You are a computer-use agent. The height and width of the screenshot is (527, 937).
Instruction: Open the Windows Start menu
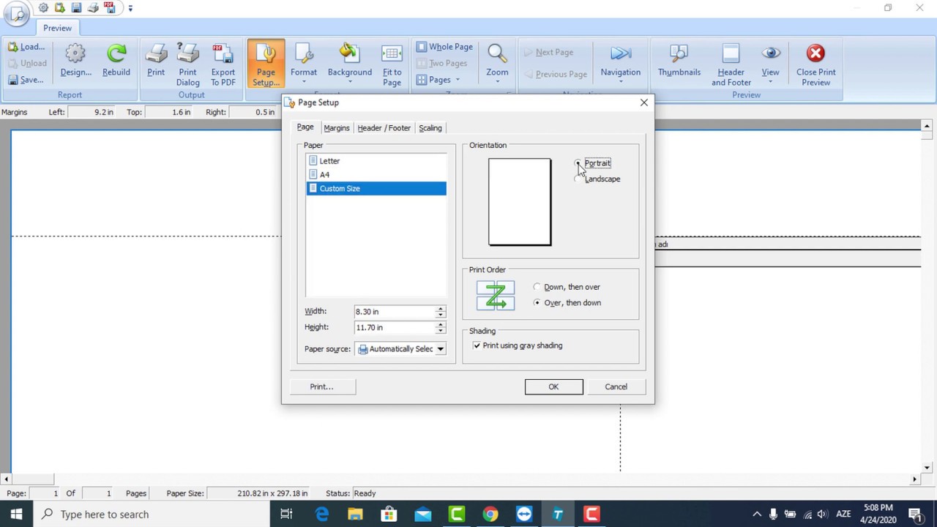(16, 515)
